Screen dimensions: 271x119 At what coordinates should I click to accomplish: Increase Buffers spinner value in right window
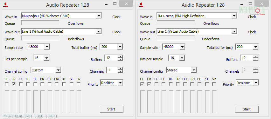pos(255,56)
